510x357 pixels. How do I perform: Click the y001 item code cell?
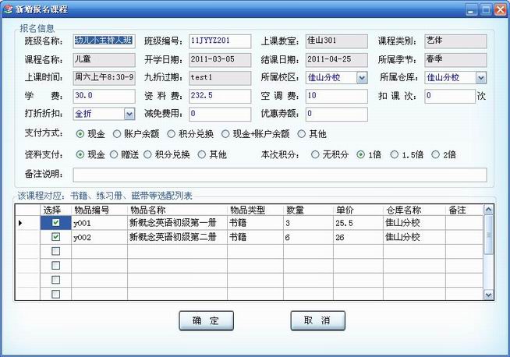[x=99, y=223]
